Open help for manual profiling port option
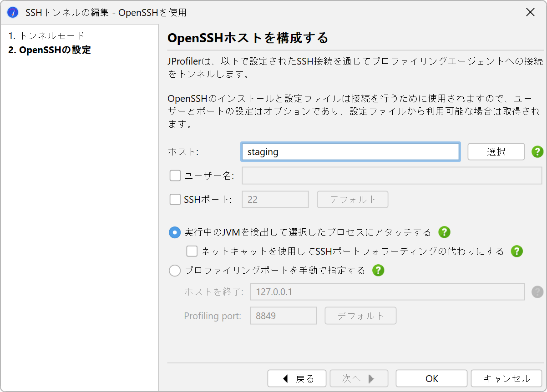This screenshot has height=392, width=547. (x=378, y=271)
